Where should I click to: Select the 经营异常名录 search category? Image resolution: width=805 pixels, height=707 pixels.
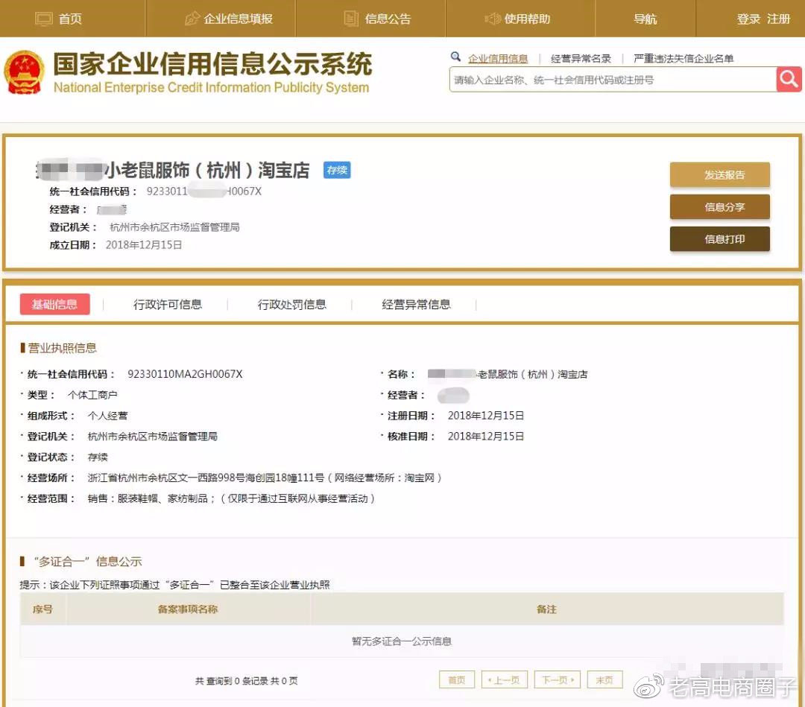(581, 59)
